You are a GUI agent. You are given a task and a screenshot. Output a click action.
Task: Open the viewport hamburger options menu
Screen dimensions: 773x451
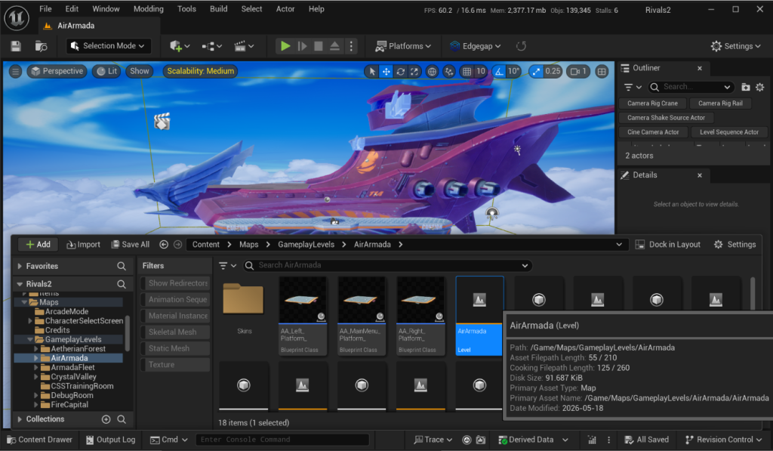click(16, 71)
